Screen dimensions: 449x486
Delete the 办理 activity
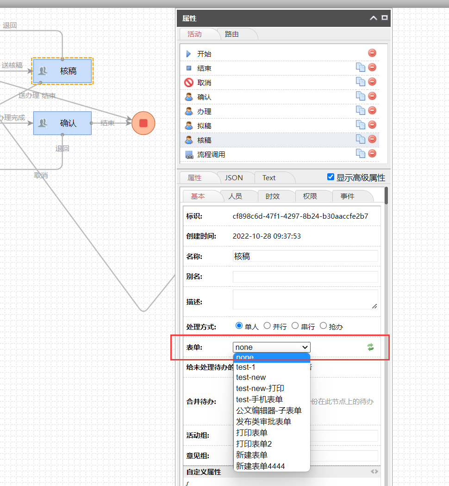(x=372, y=110)
